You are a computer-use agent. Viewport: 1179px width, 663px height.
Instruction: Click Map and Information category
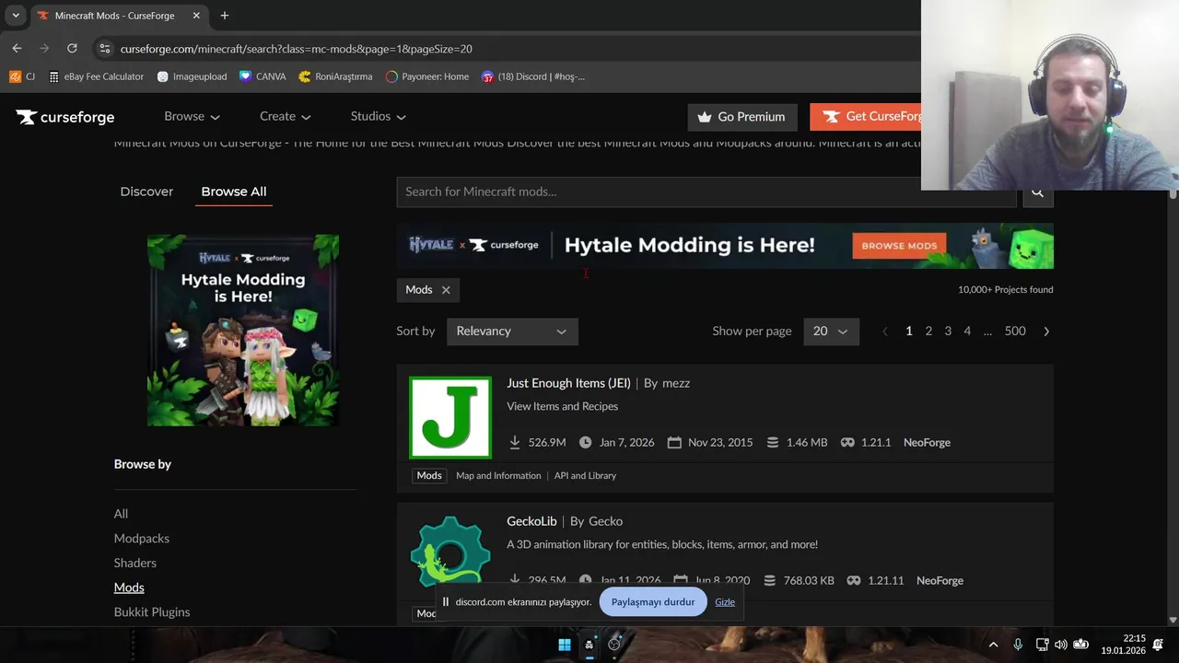[498, 476]
